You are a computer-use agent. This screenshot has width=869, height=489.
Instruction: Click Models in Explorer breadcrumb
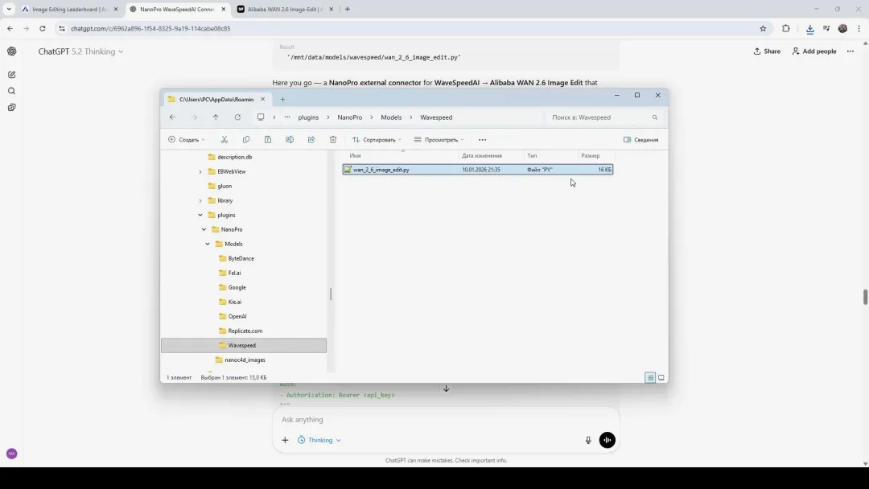pyautogui.click(x=391, y=117)
